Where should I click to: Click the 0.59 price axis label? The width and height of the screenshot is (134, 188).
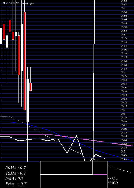point(124,117)
